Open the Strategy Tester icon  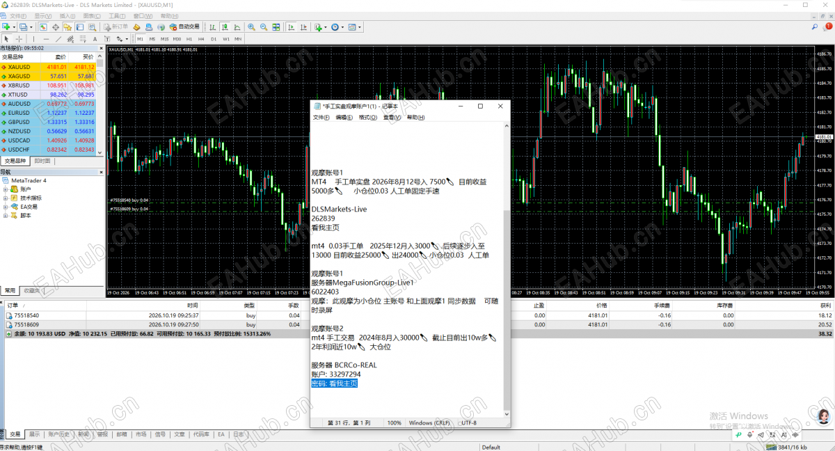click(93, 27)
